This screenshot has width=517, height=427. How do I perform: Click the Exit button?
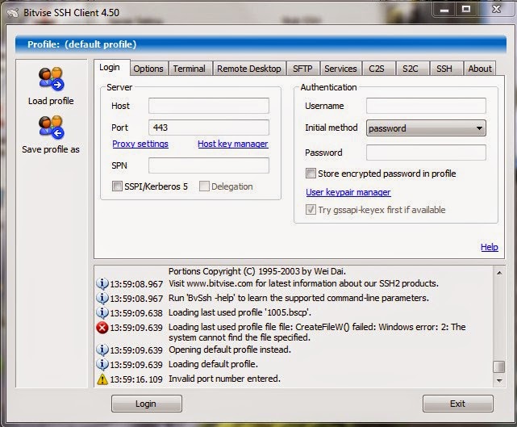pos(458,404)
